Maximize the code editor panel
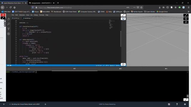Image resolution: width=191 pixels, height=107 pixels. (x=123, y=15)
